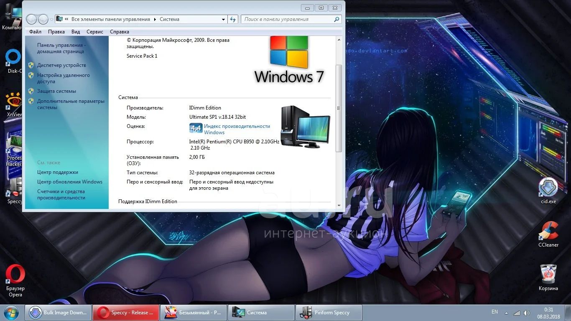Click the Windows Start orb

12,313
